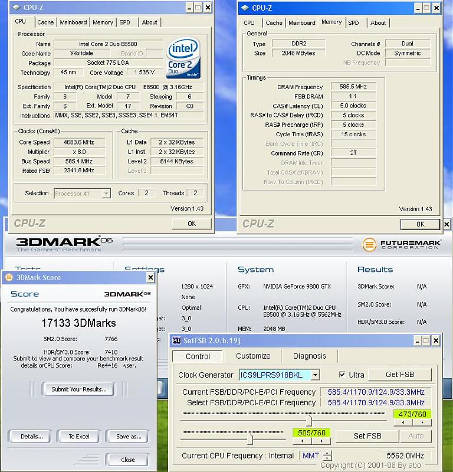Click right arrow under 505/760 value
The height and width of the screenshot is (472, 453).
pyautogui.click(x=321, y=441)
